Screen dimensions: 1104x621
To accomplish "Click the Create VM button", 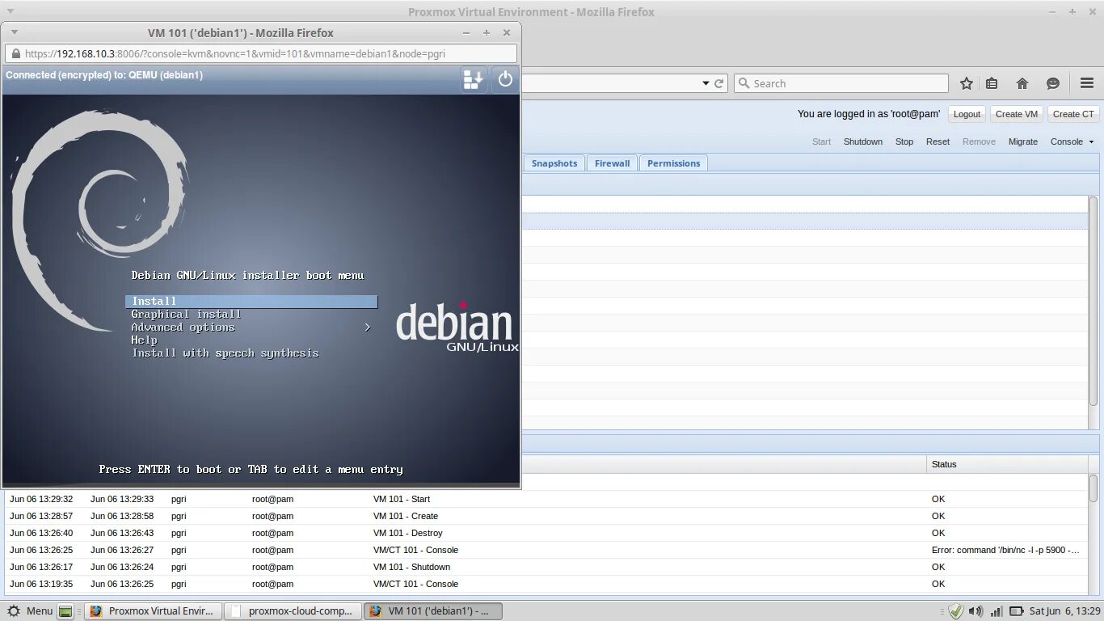I will (1016, 114).
